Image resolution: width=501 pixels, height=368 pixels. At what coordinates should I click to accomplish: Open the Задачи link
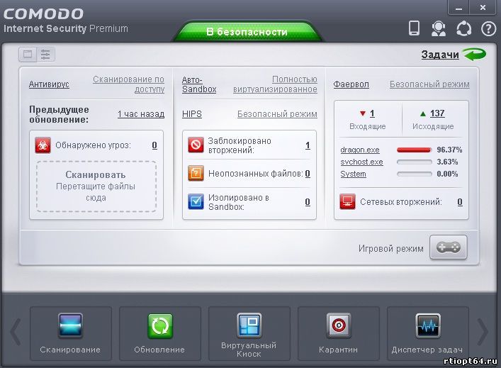pyautogui.click(x=440, y=55)
